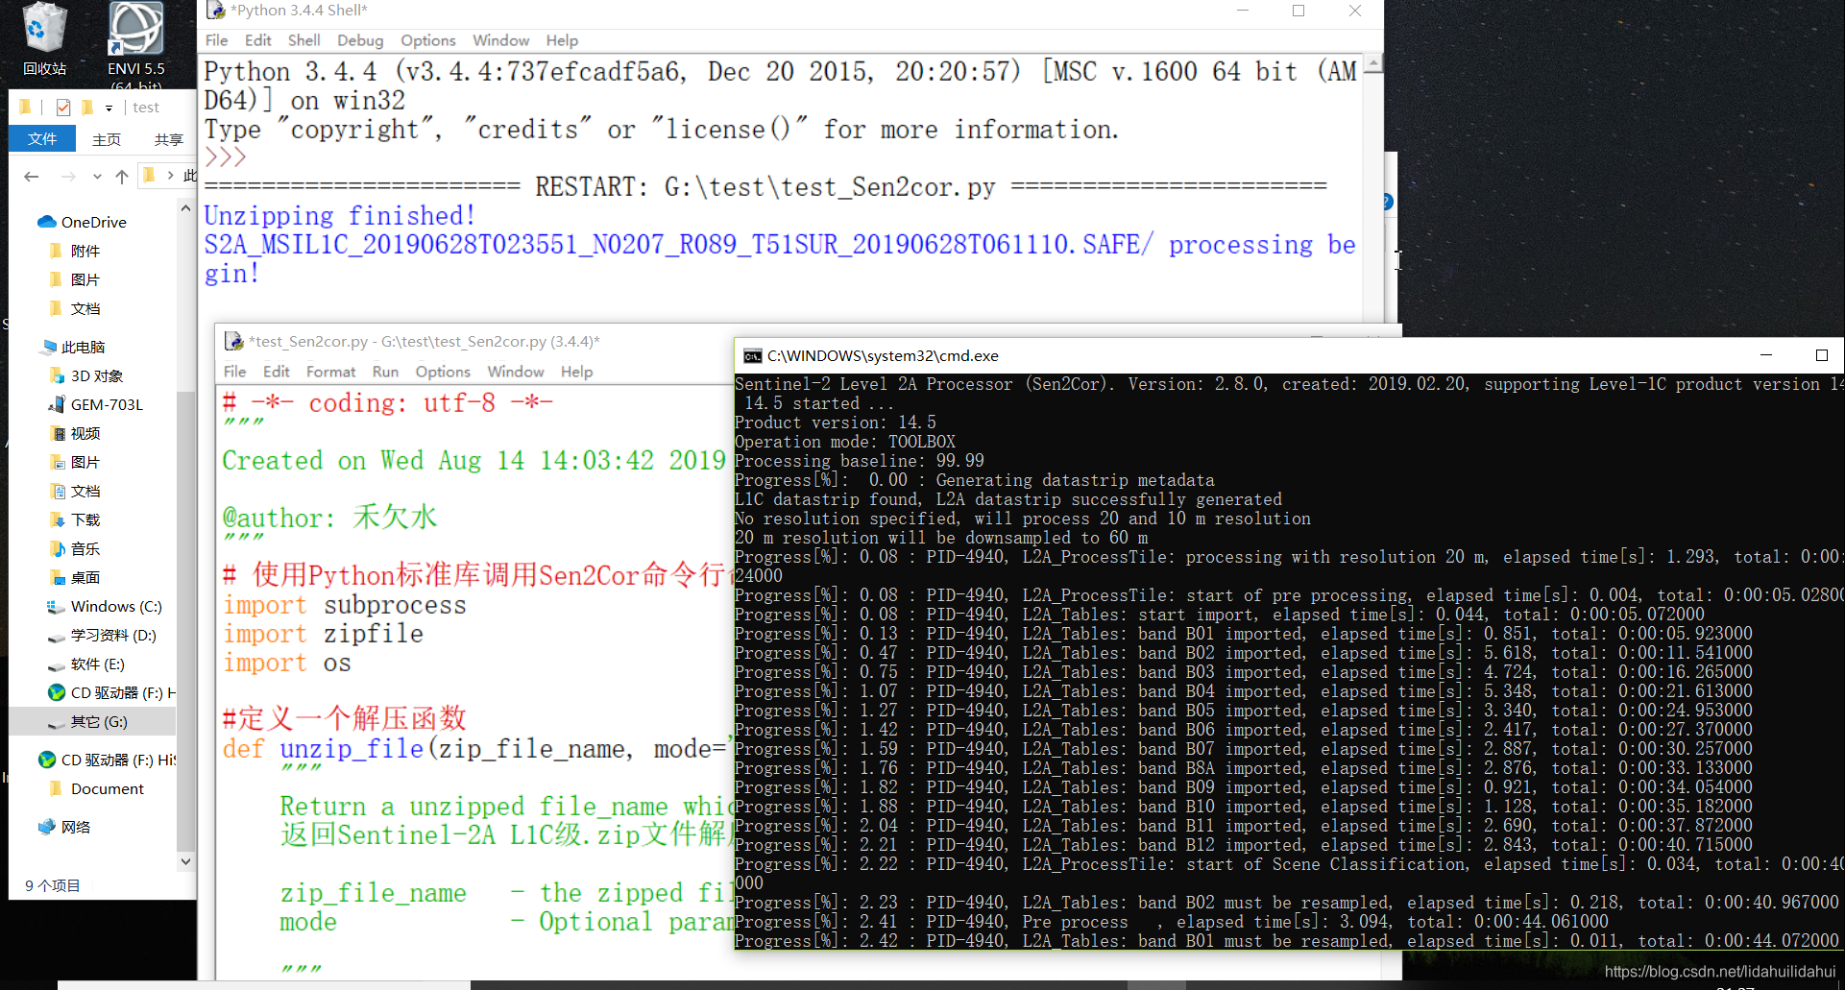Open the 附件 folder under OneDrive
The height and width of the screenshot is (990, 1845).
coord(75,251)
